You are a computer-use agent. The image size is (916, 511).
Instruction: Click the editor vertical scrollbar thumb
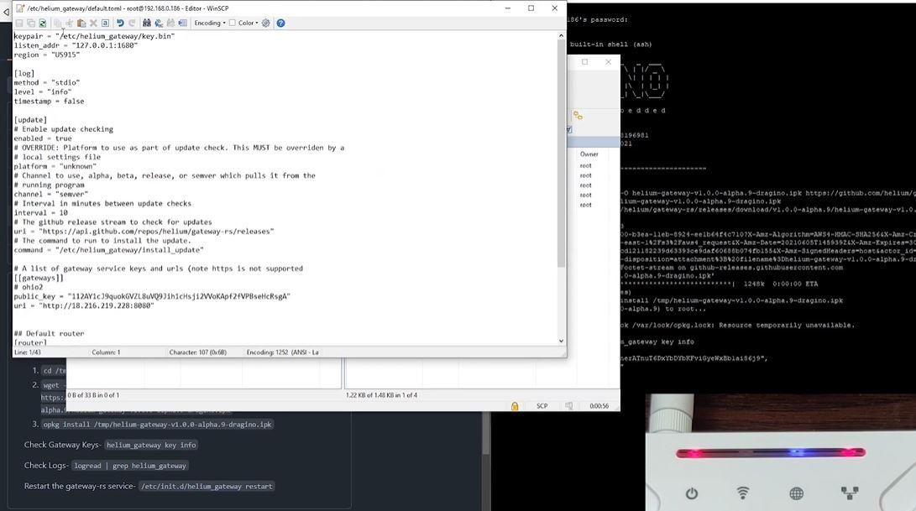[562, 153]
